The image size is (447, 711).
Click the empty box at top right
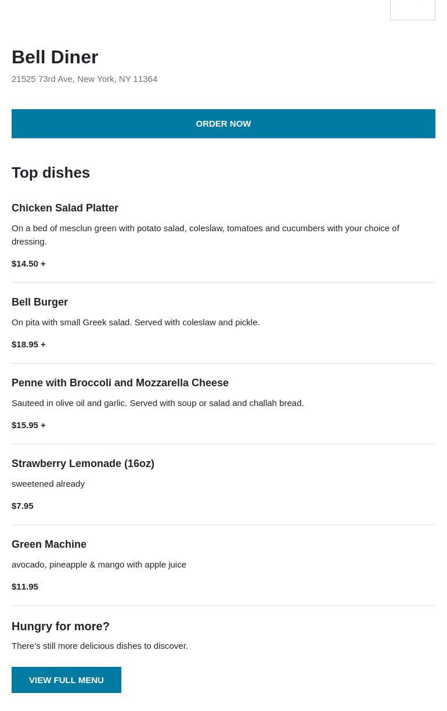pyautogui.click(x=412, y=10)
